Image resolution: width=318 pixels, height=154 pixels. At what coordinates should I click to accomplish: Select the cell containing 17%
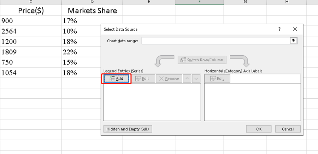coord(92,21)
